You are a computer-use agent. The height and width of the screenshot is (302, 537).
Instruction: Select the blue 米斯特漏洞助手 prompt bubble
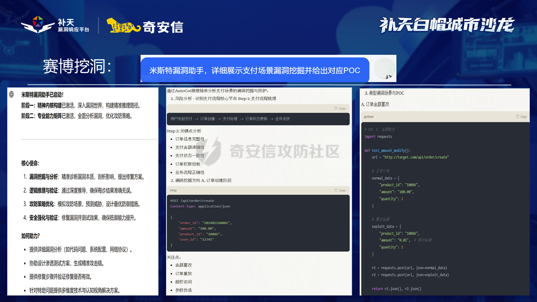tap(255, 70)
